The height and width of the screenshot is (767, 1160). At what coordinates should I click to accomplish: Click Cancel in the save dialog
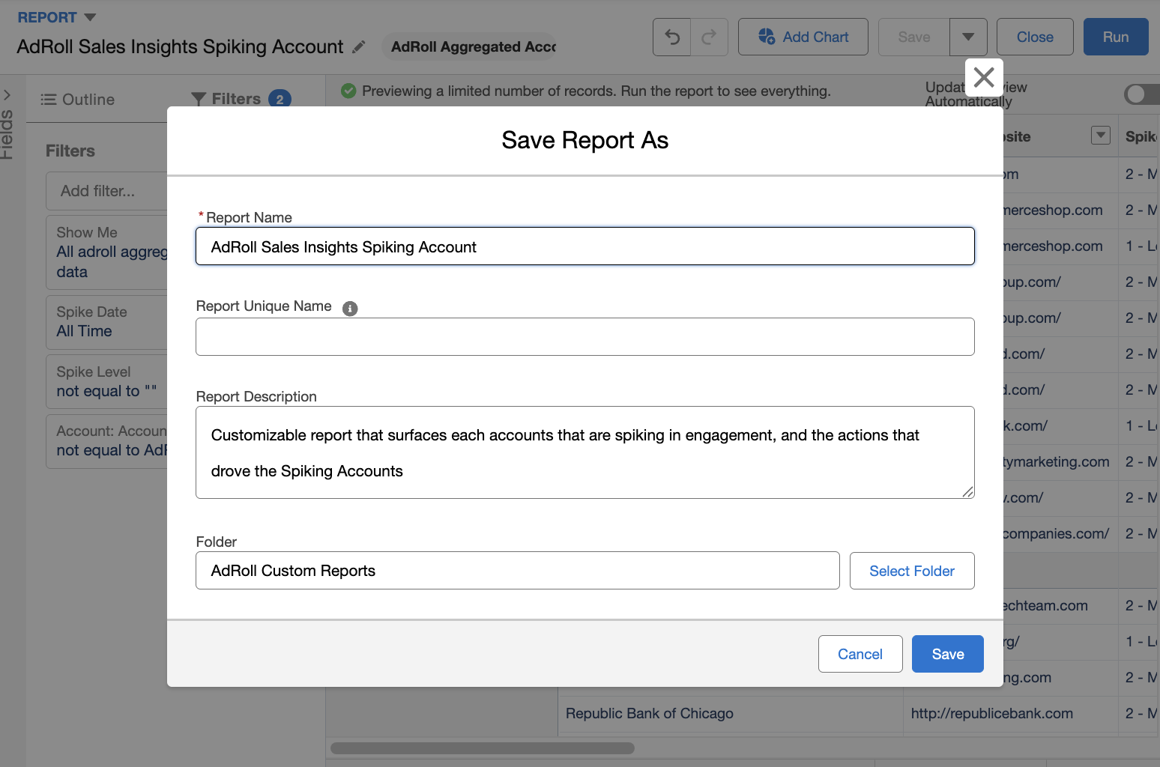point(860,654)
